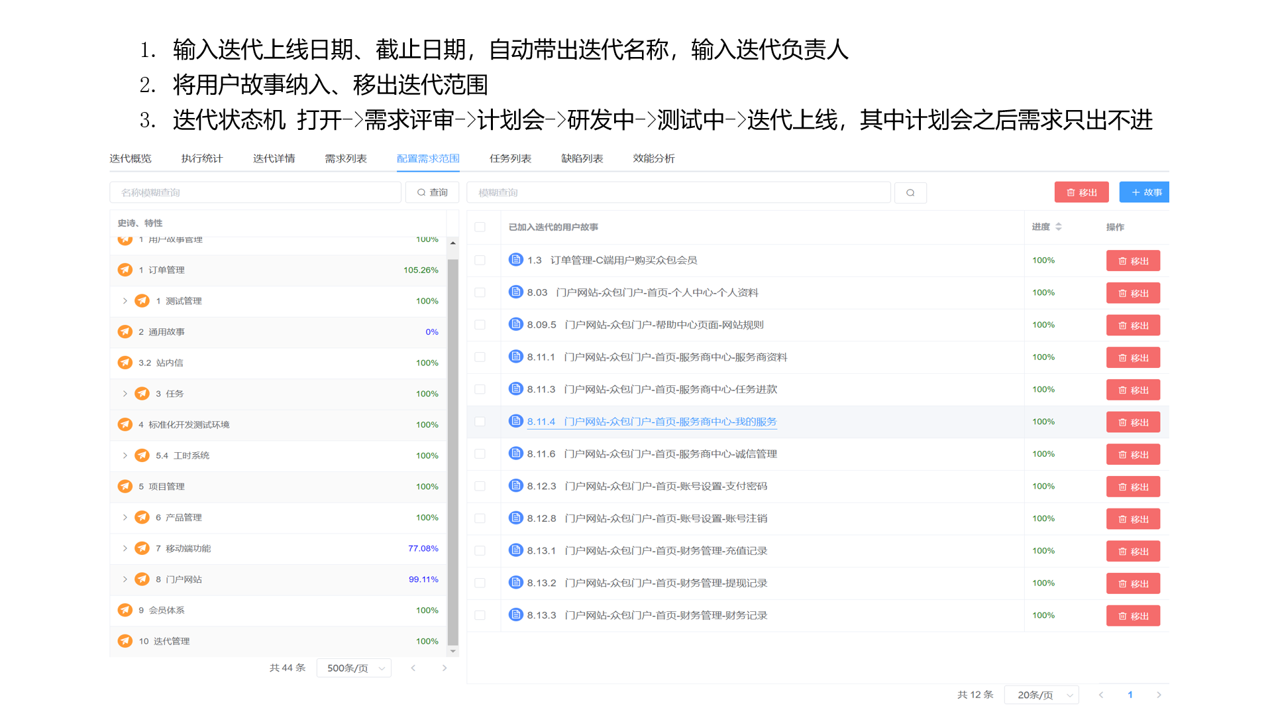Open the 500条/页 page size dropdown
Screen dimensions: 1272x716
click(354, 668)
